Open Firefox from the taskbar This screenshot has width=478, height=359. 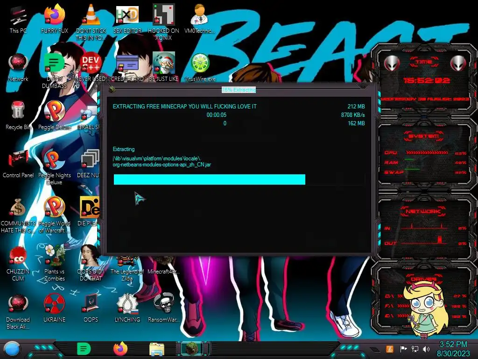120,349
